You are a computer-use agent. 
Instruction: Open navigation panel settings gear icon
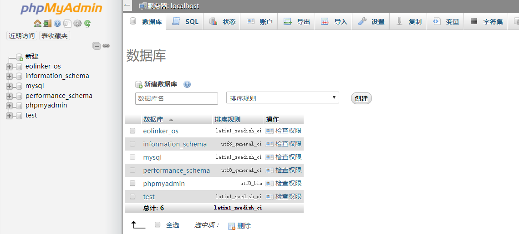[x=77, y=24]
